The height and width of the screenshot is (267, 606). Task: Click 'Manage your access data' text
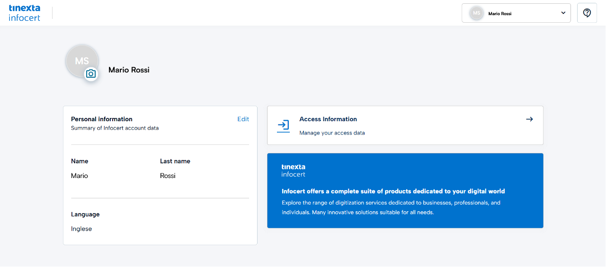332,133
